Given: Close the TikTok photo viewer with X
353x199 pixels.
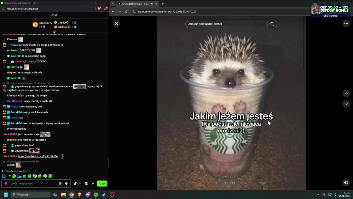Looking at the screenshot, I should tap(116, 23).
